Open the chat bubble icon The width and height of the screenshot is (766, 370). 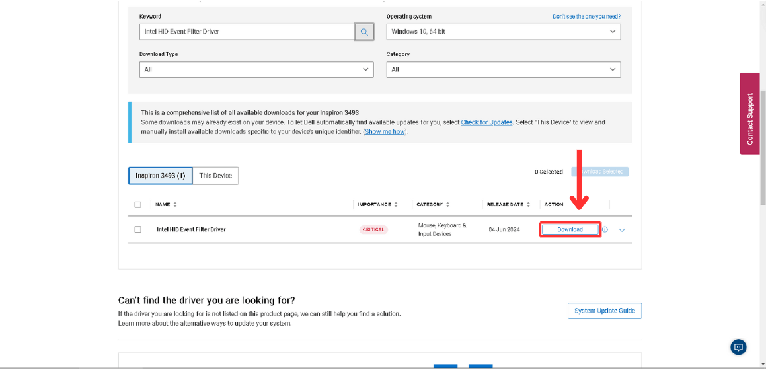click(x=738, y=347)
